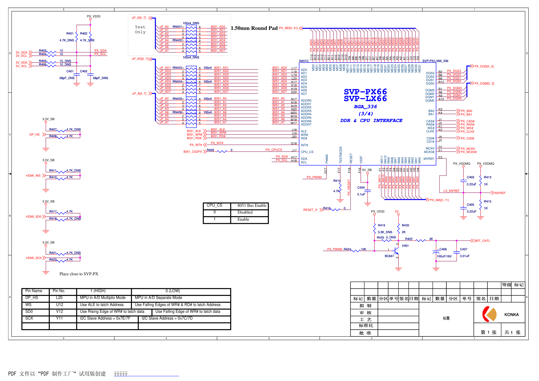Click the BC847 transistor label
The image size is (539, 381).
click(x=389, y=256)
